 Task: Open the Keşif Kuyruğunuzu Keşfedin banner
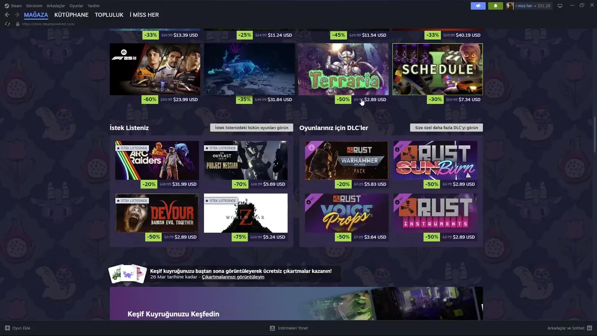tap(296, 303)
